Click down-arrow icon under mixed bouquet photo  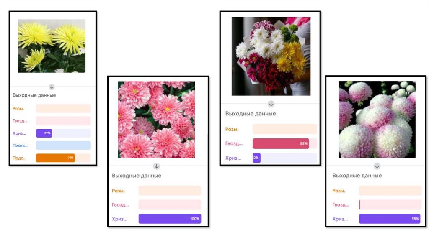pos(271,104)
